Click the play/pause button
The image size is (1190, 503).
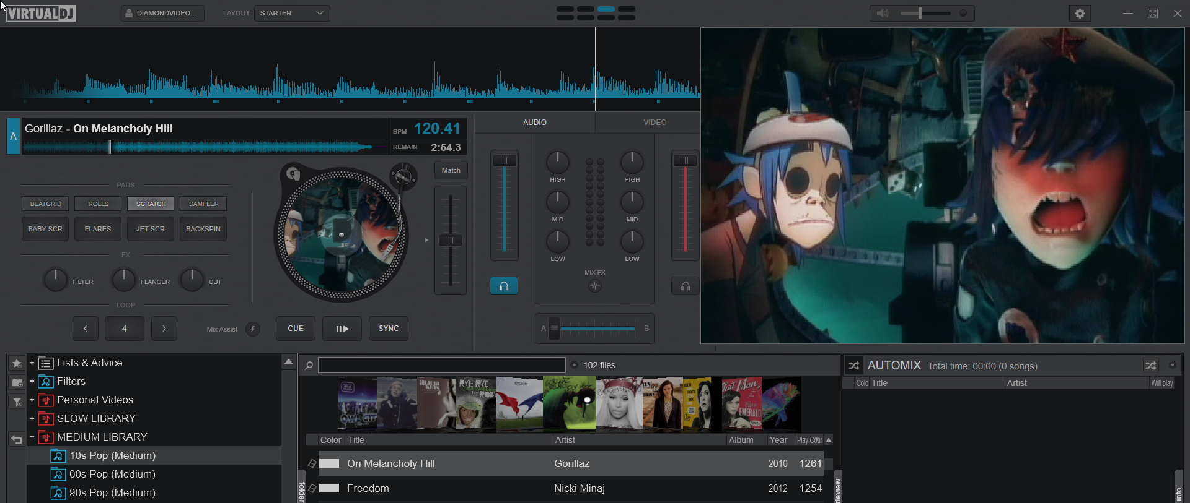click(x=342, y=329)
